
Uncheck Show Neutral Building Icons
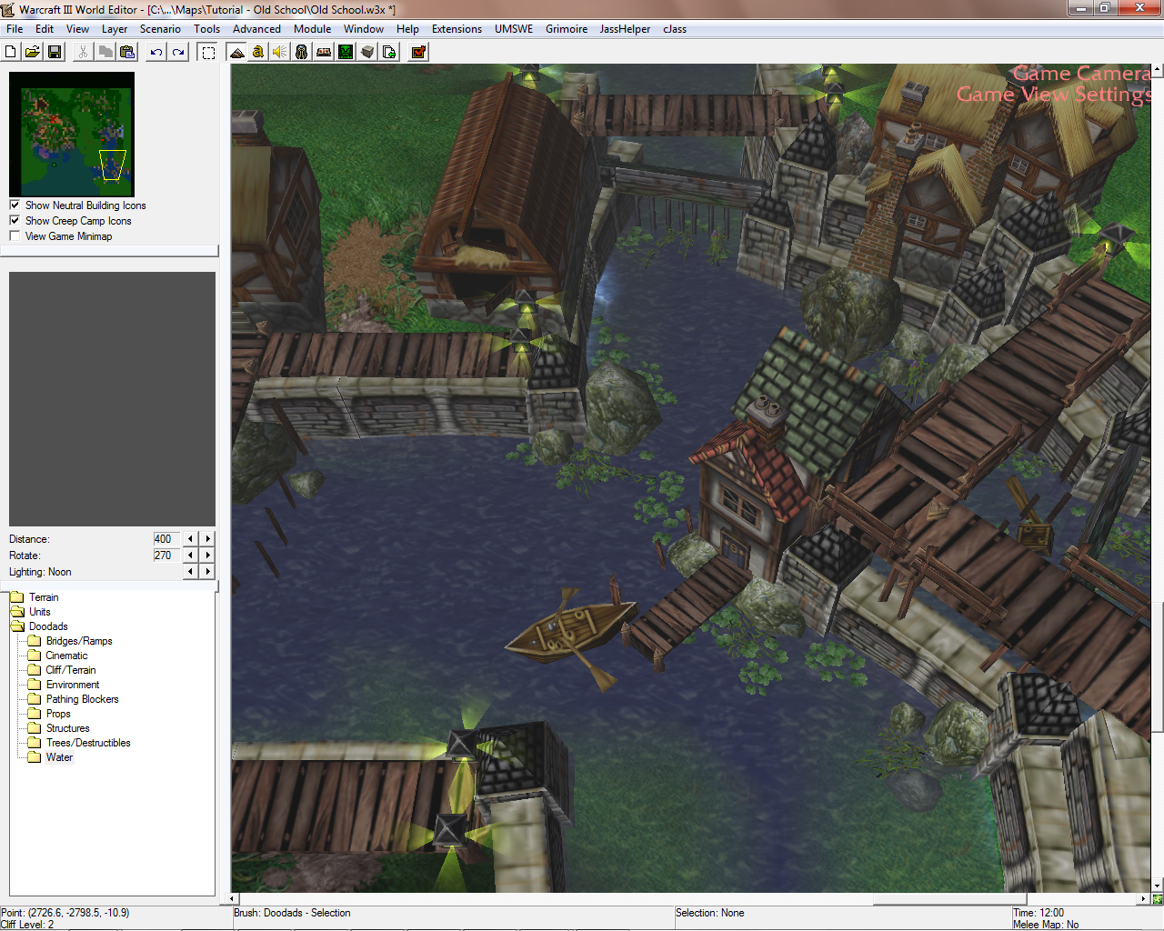[x=15, y=205]
